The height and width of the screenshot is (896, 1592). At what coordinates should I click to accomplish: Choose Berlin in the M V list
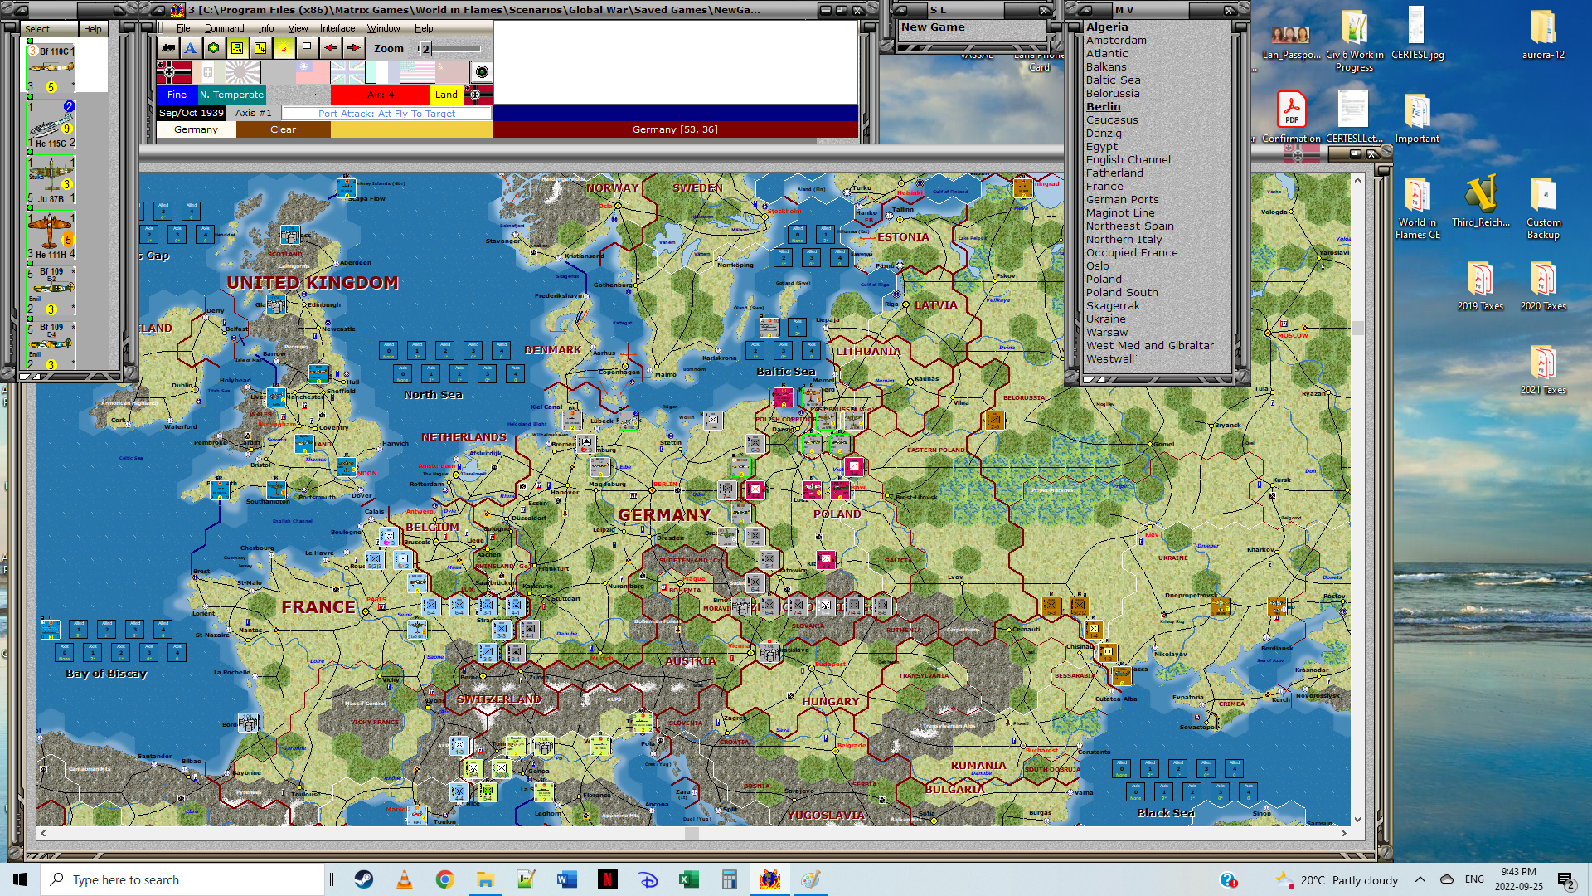coord(1103,106)
